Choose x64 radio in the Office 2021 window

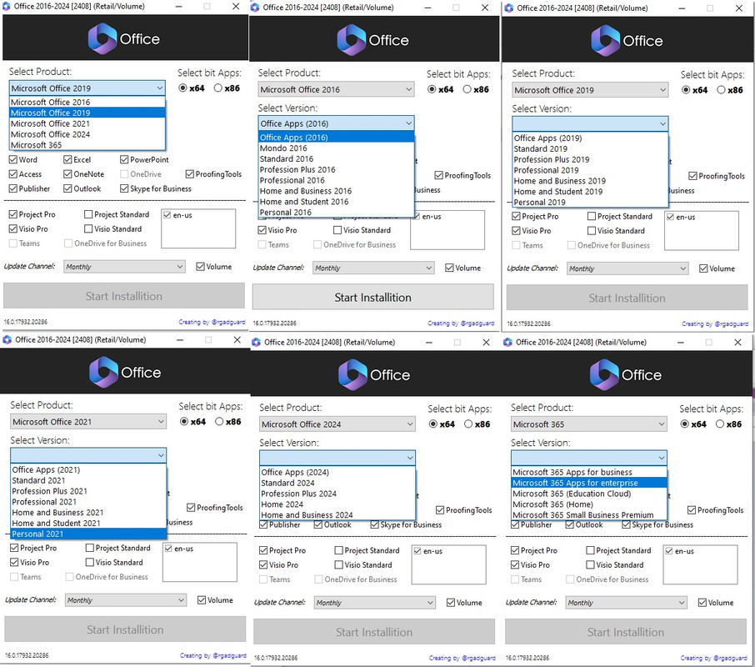184,421
